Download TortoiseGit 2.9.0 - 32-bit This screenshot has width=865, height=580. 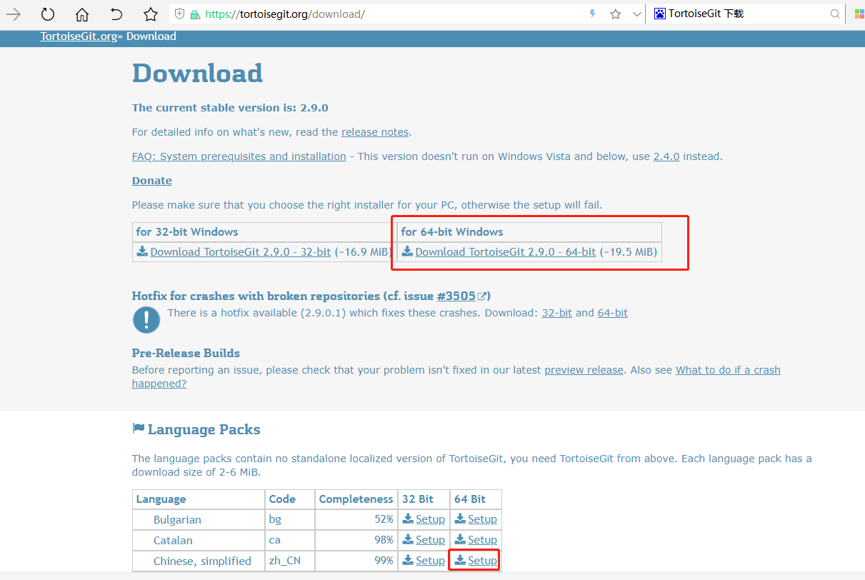click(x=241, y=251)
